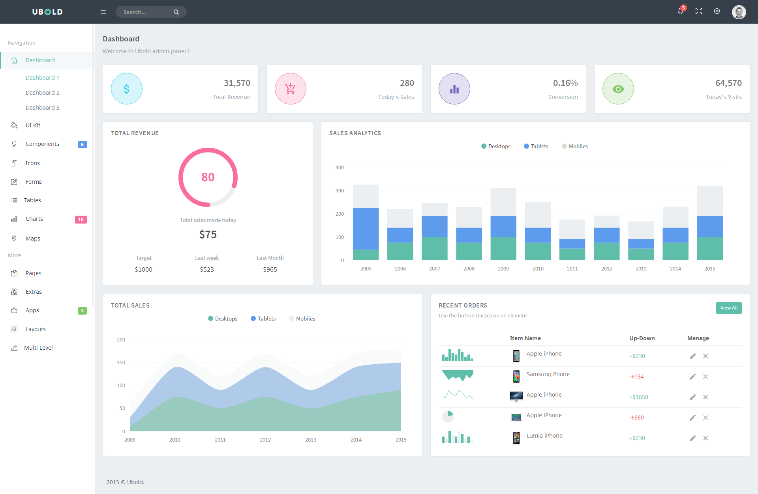The image size is (758, 494).
Task: Edit the Samsung Phone order pencil icon
Action: pos(692,377)
